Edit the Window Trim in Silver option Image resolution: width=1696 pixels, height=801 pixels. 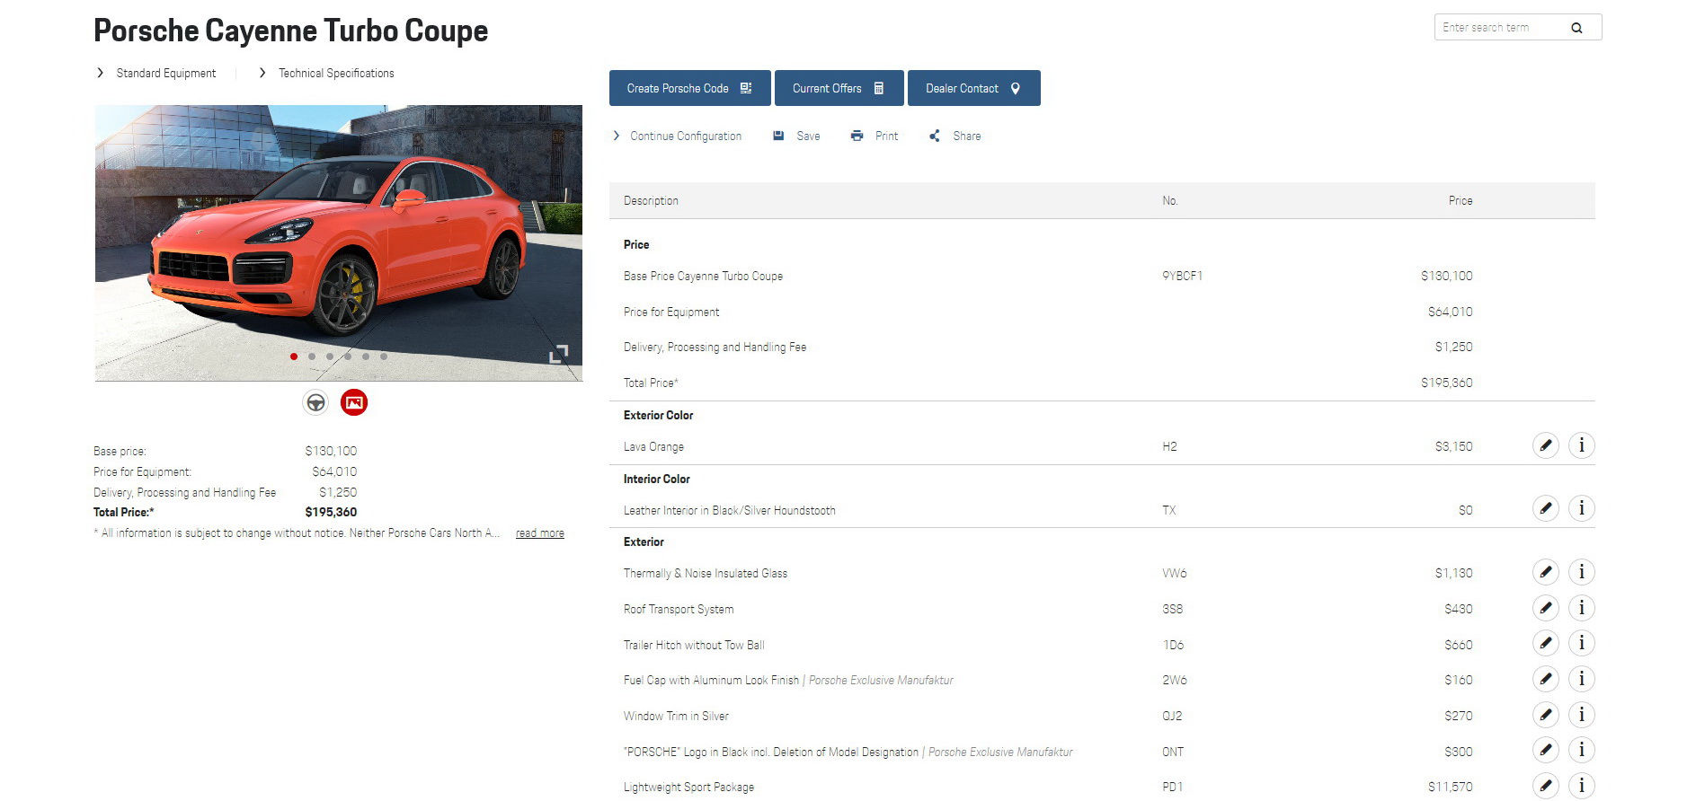[x=1545, y=715]
